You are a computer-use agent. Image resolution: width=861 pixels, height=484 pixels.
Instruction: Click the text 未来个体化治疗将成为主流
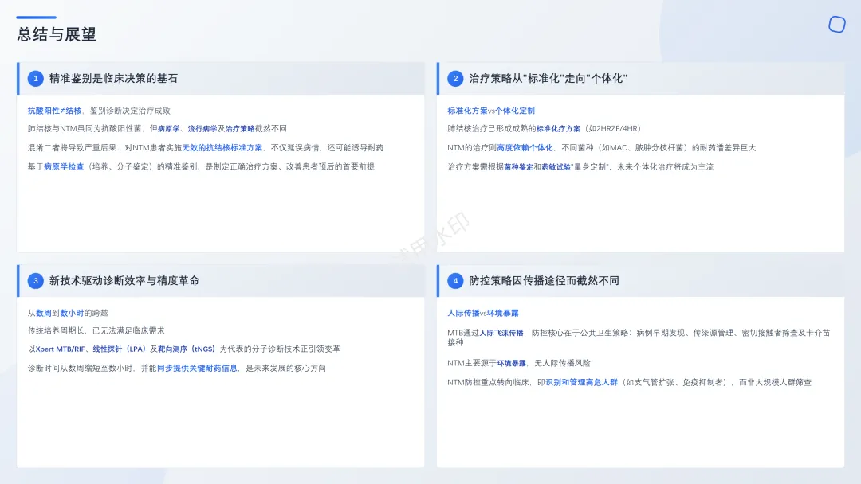(x=665, y=166)
